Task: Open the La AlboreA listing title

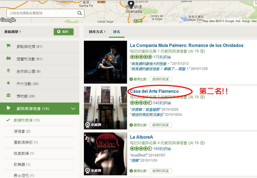Action: 141,137
